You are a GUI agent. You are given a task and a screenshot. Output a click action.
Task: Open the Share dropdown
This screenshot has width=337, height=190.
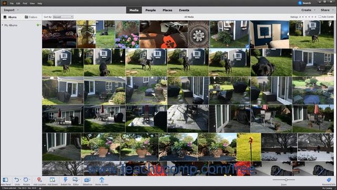click(327, 10)
